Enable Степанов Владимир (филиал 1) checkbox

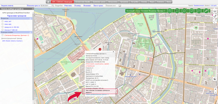[2, 35]
